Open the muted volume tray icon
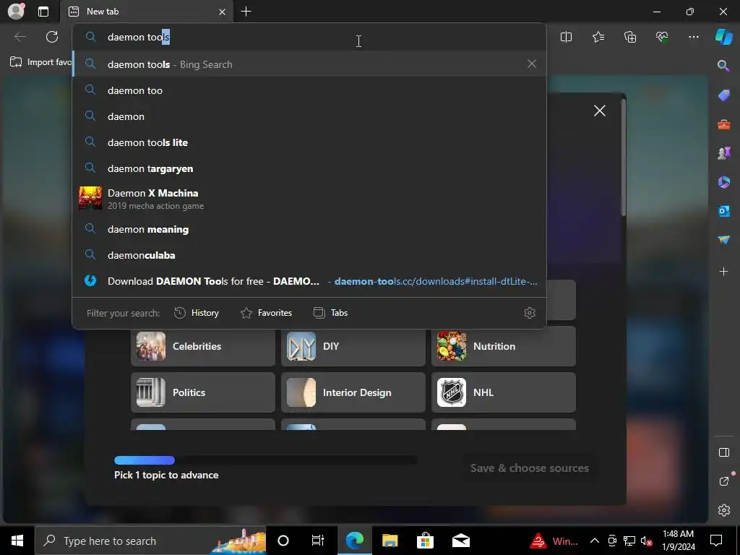Screen dimensions: 740x555 647,541
